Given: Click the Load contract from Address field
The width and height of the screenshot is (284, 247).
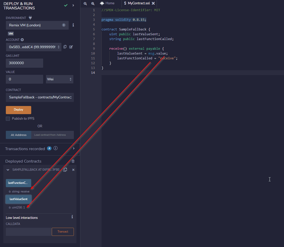Looking at the screenshot, I should pyautogui.click(x=53, y=135).
